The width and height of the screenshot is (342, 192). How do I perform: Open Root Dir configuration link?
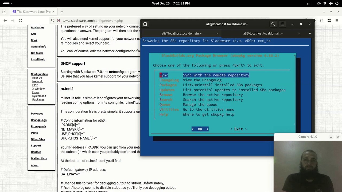[37, 78]
